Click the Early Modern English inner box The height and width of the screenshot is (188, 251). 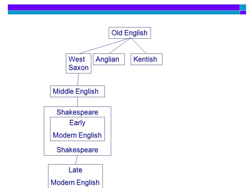tap(77, 129)
